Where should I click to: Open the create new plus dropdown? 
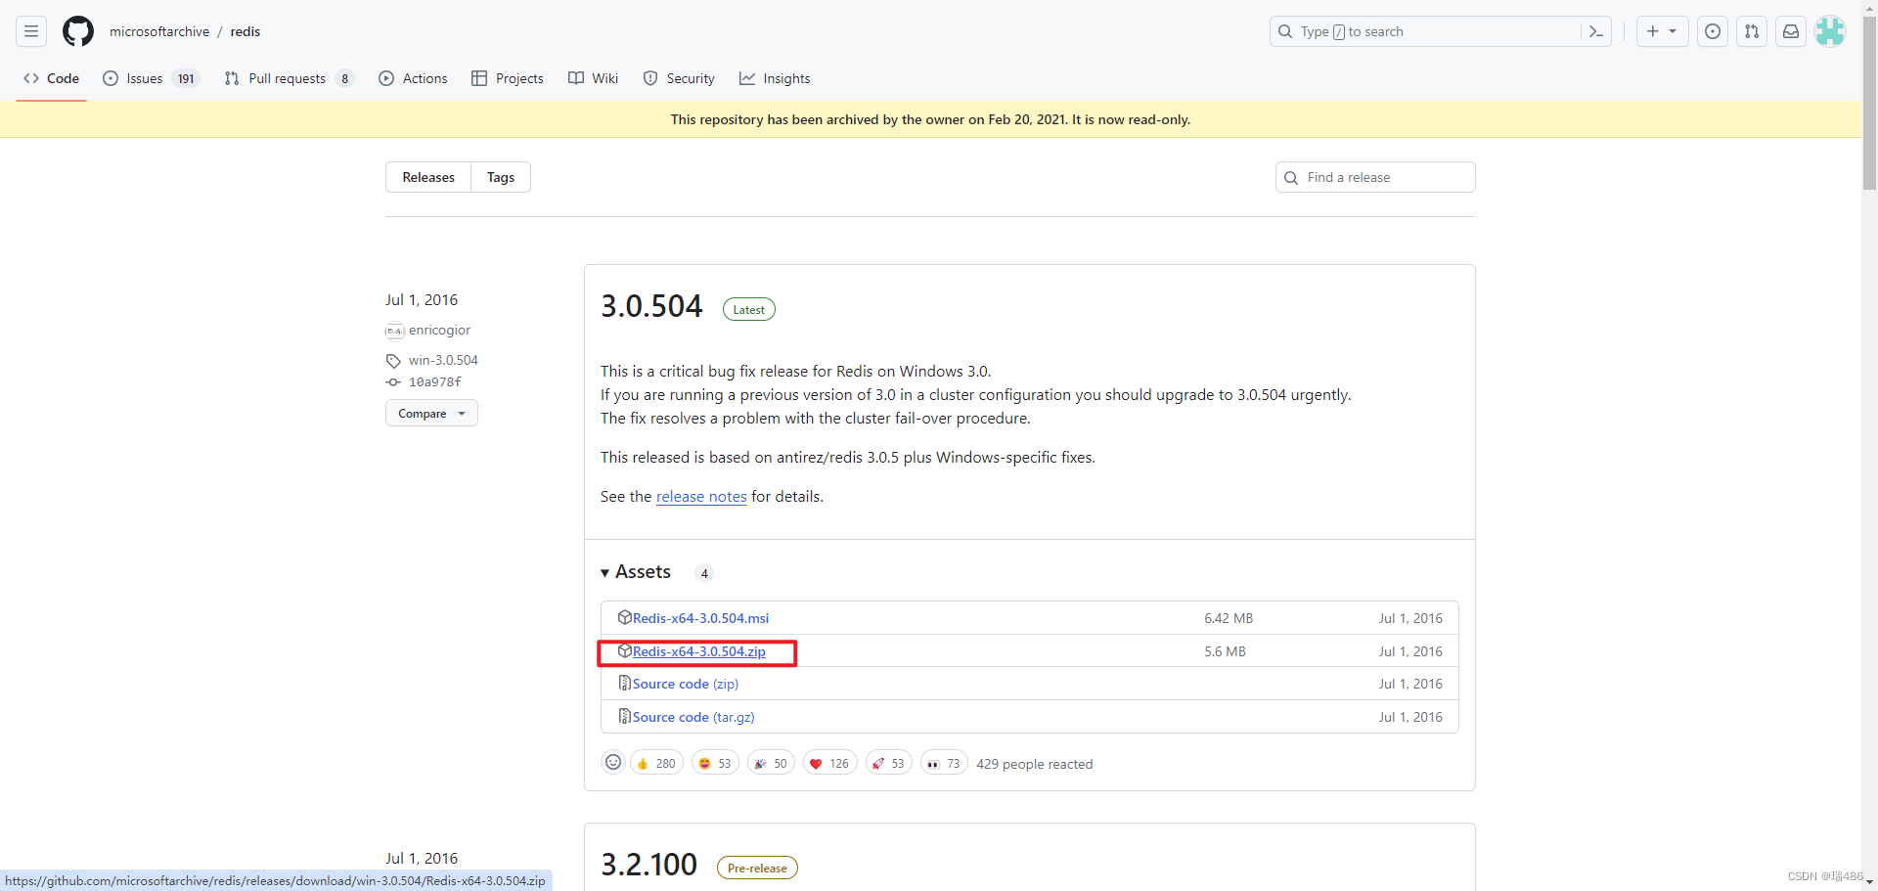pyautogui.click(x=1662, y=31)
